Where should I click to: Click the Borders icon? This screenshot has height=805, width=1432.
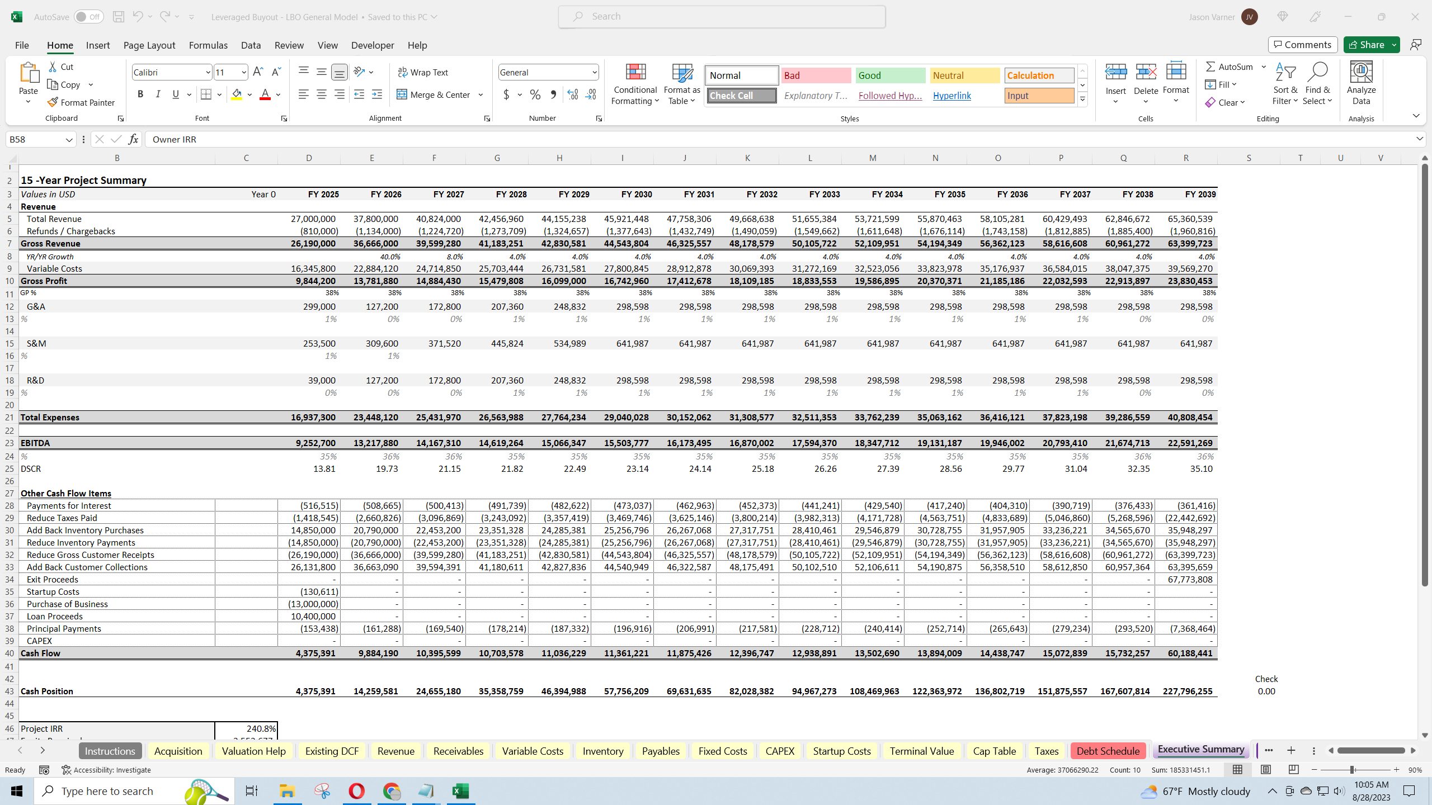[x=206, y=94]
